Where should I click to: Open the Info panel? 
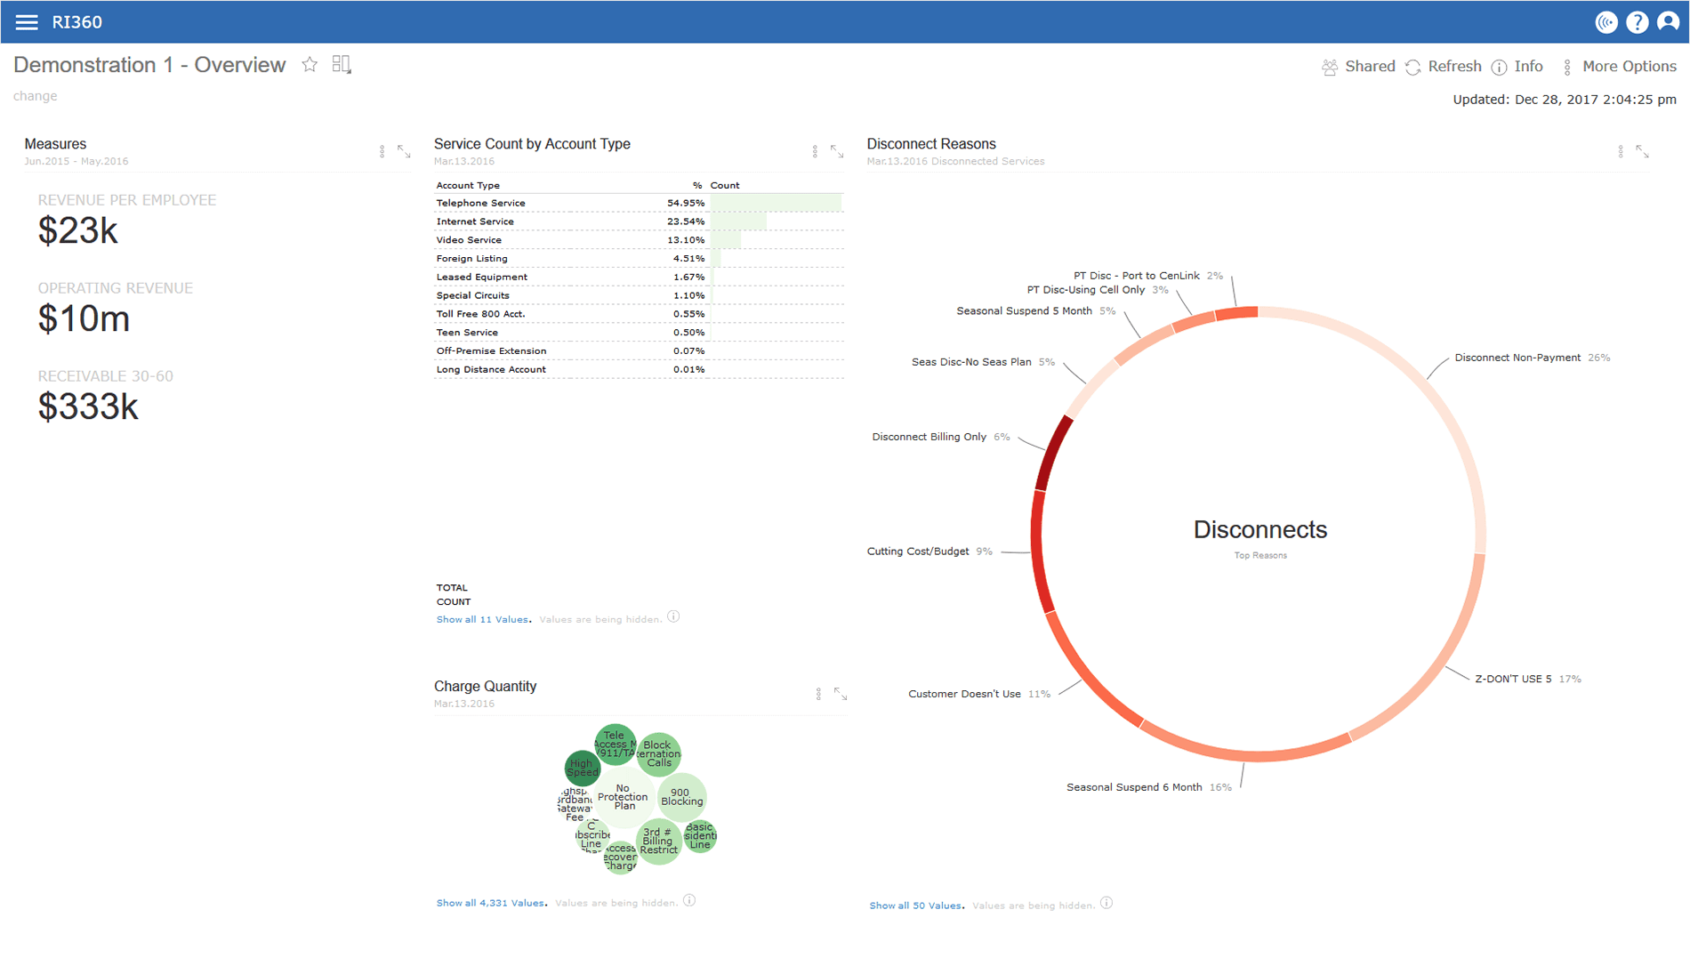[1517, 67]
